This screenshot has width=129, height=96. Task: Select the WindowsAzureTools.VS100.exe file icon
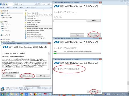[26, 36]
